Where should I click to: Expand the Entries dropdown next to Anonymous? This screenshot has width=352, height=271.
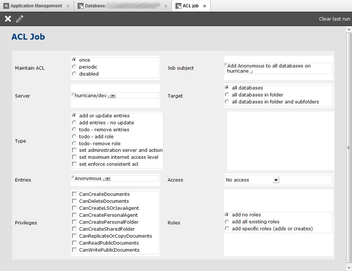(108, 179)
